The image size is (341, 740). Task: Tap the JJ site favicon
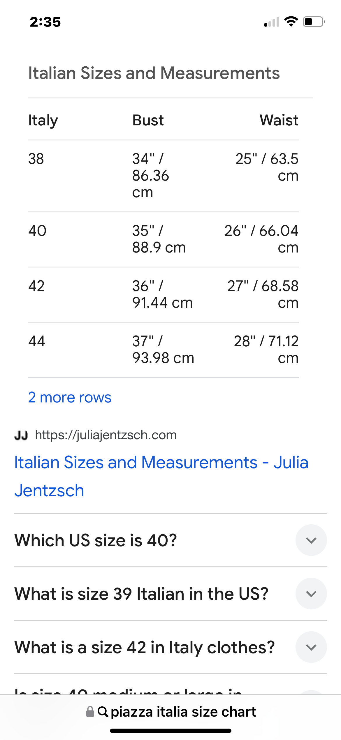21,435
